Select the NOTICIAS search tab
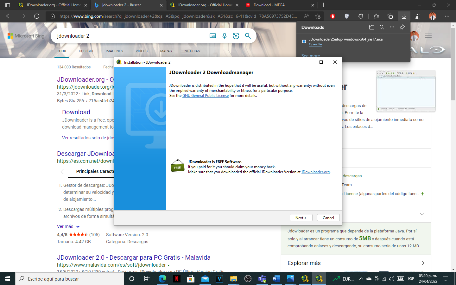The height and width of the screenshot is (285, 456). 192,51
